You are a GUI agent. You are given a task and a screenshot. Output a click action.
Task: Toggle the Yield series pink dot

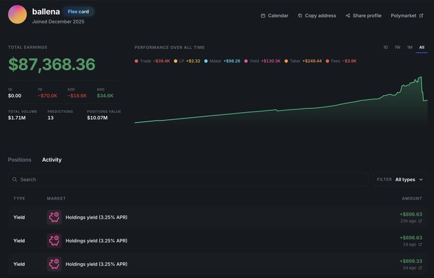click(x=246, y=61)
